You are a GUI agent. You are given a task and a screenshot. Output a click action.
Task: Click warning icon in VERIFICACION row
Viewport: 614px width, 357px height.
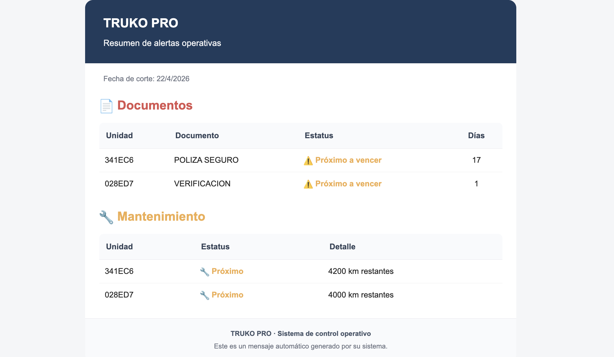pos(308,184)
